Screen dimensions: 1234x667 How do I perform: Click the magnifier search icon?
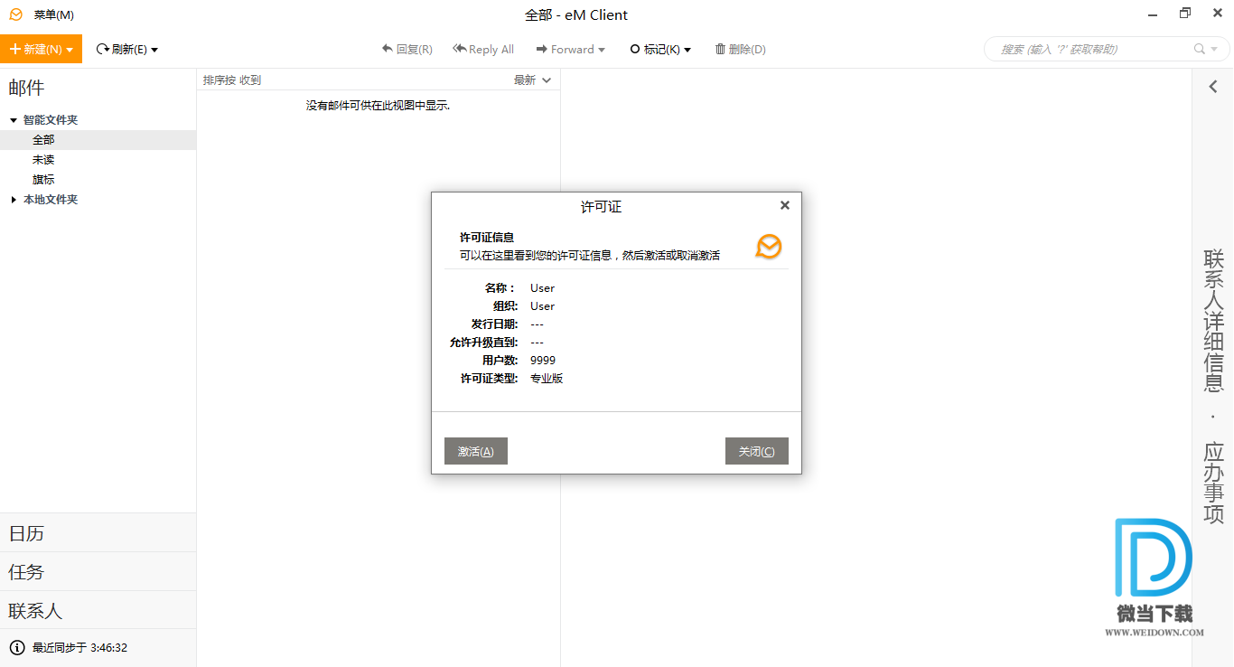point(1200,49)
